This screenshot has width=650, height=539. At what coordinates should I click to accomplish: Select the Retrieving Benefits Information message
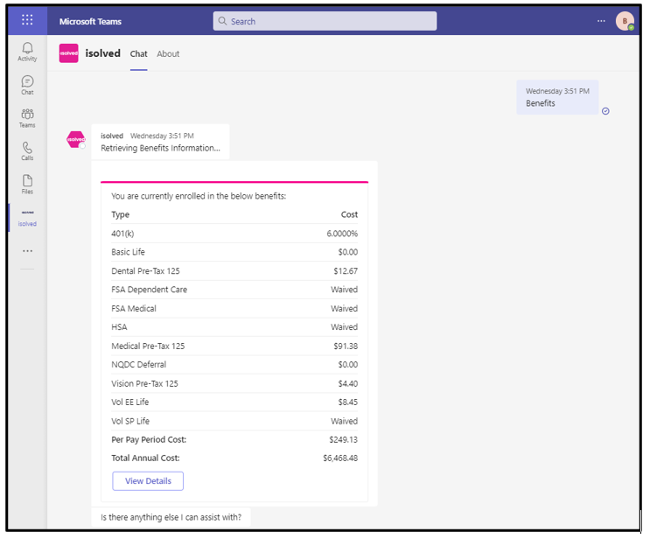160,142
